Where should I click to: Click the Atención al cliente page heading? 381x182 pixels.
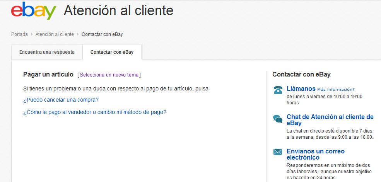point(119,10)
